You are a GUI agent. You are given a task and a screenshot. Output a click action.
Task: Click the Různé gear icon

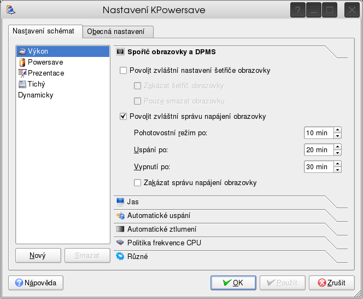coord(120,256)
